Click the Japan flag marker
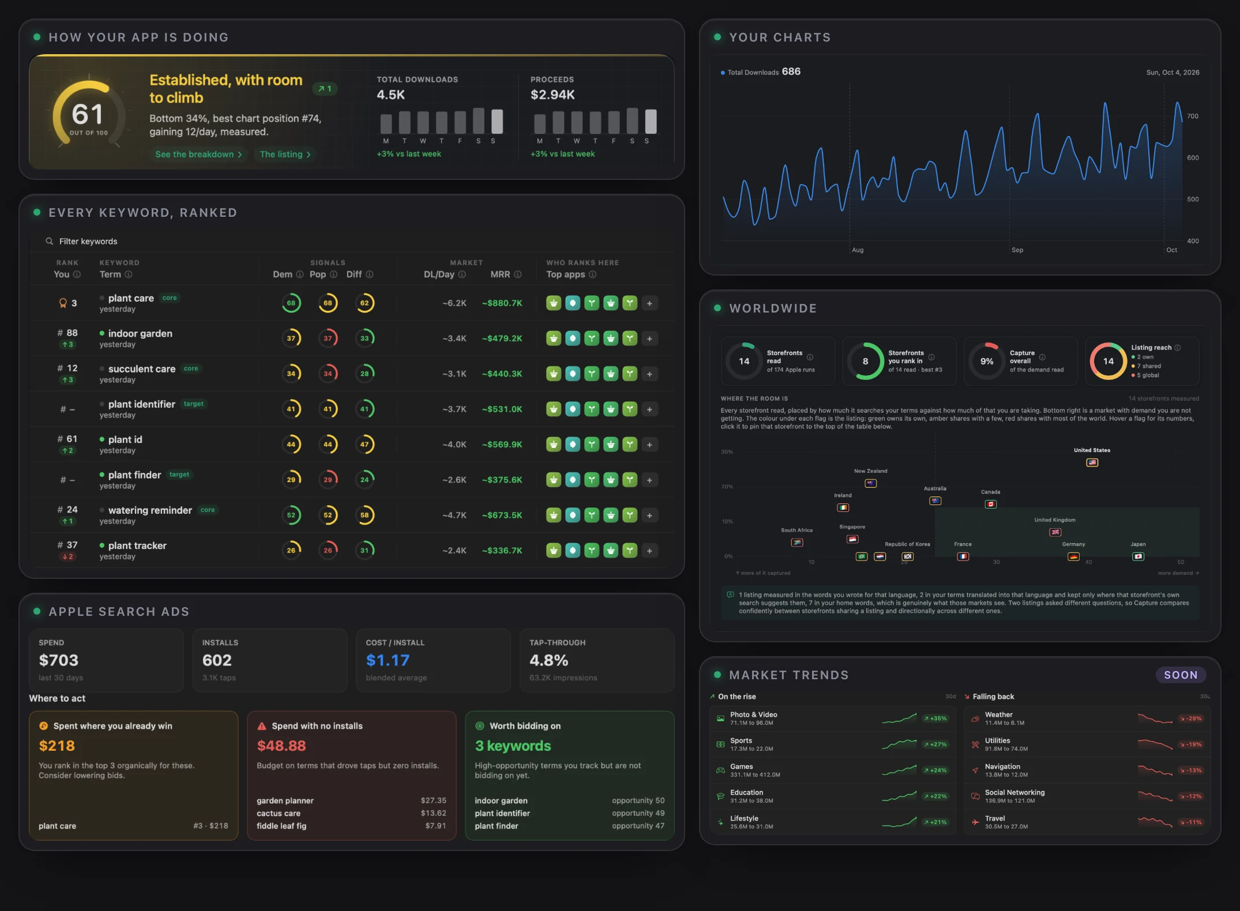Screen dimensions: 1240x911 coord(1138,556)
